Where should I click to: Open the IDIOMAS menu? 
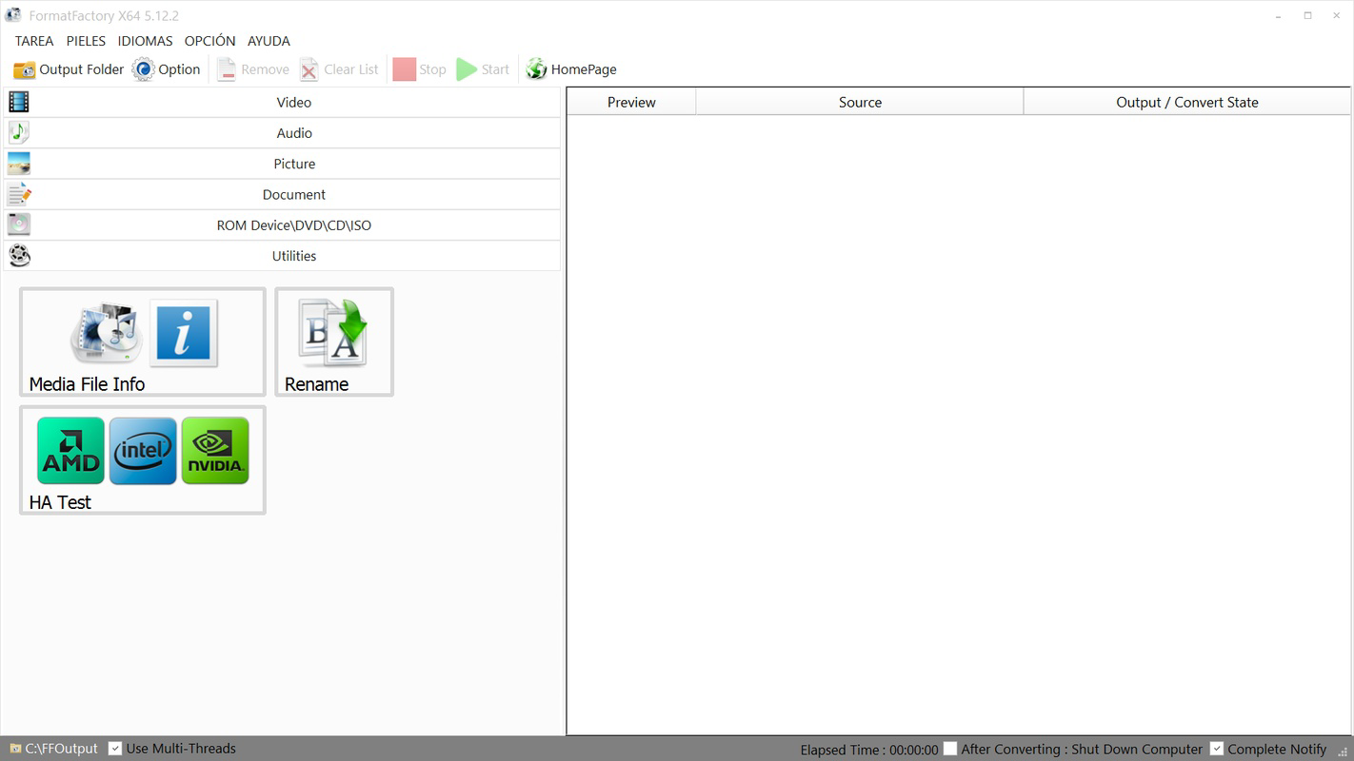click(x=145, y=41)
